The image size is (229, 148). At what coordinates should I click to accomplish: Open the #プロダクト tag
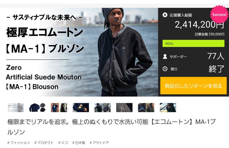pos(44,143)
